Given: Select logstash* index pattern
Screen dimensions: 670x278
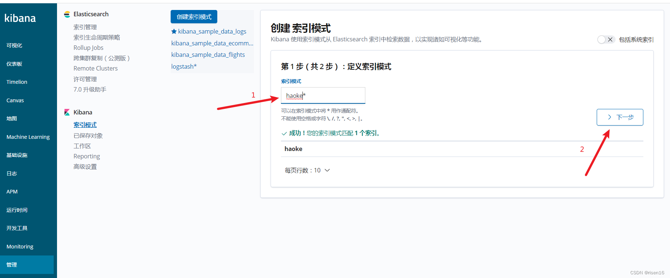Looking at the screenshot, I should click(184, 66).
